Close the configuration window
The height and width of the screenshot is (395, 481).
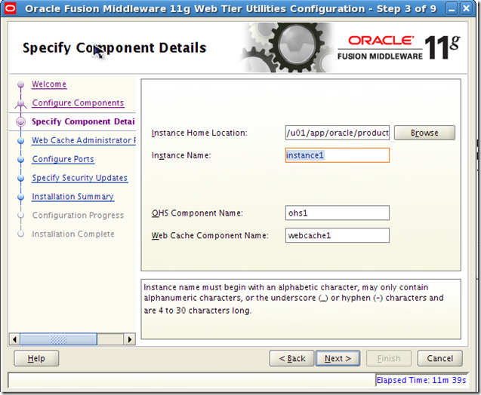[x=467, y=8]
